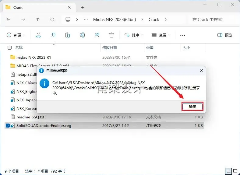This screenshot has width=240, height=175.
Task: Click the SolidSQUADLoaderEnabler.reg file icon
Action: 12,126
